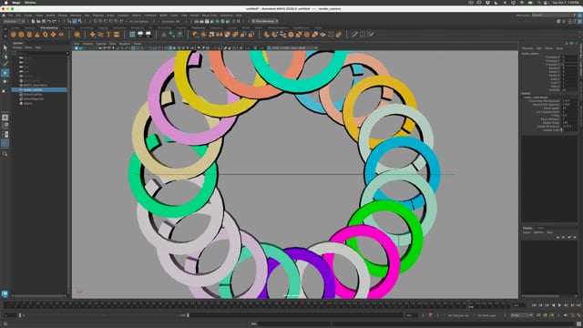Click the script editor icon bottom left
Screen dimensions: 583x328
tap(5, 324)
